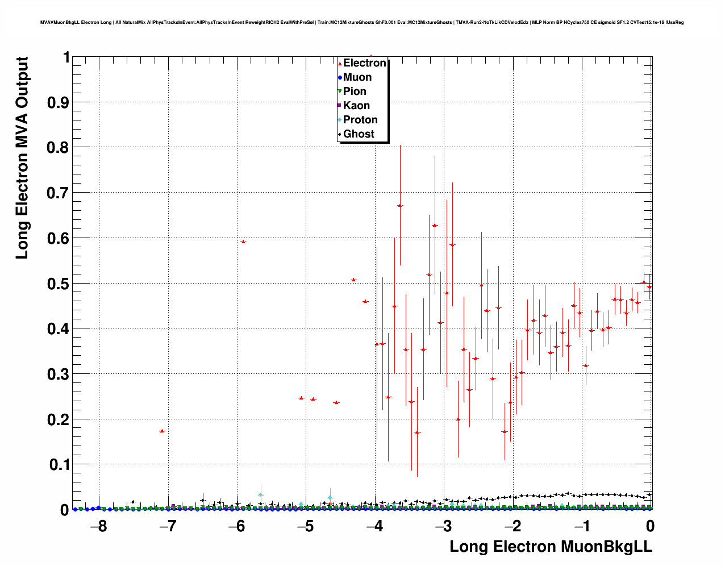Click the cyan Proton marker in legend
The width and height of the screenshot is (725, 566).
(340, 120)
